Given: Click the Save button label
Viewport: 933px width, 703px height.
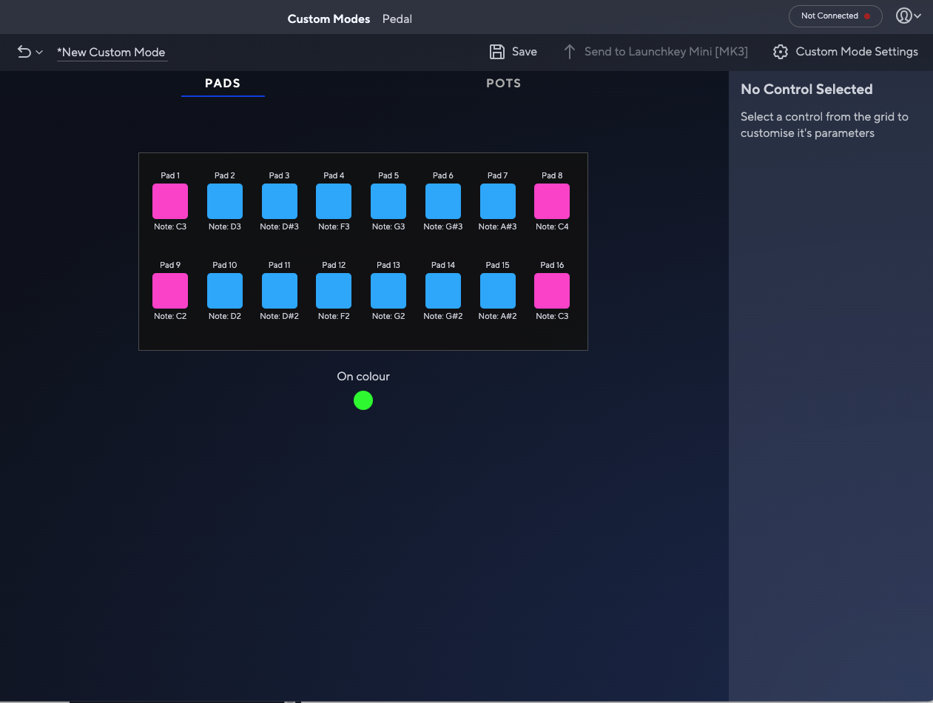Looking at the screenshot, I should pyautogui.click(x=525, y=52).
